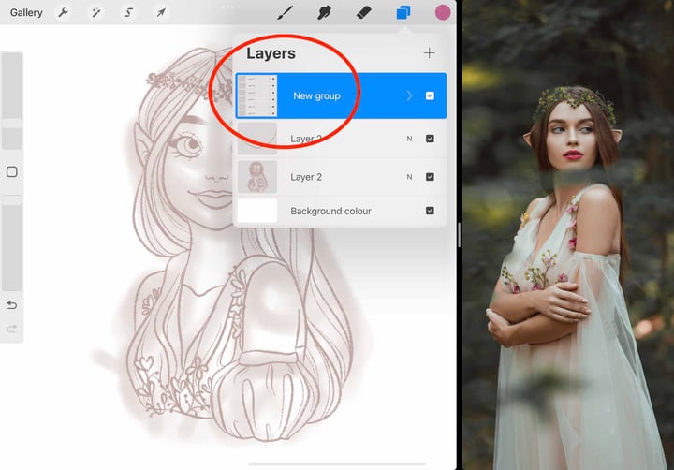Open the pink active color swatch
The image size is (674, 470).
(443, 12)
